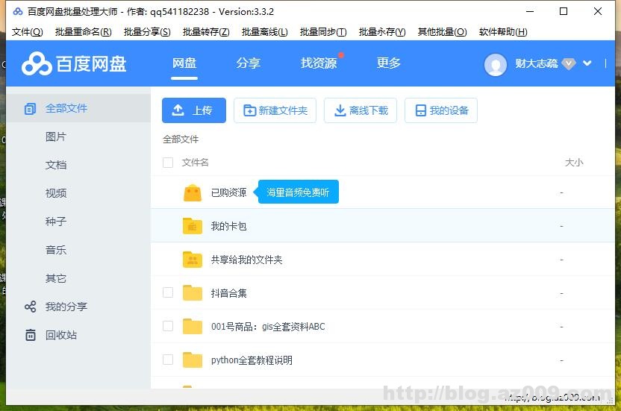
Task: Open the 更多 tab in header
Action: [x=389, y=63]
